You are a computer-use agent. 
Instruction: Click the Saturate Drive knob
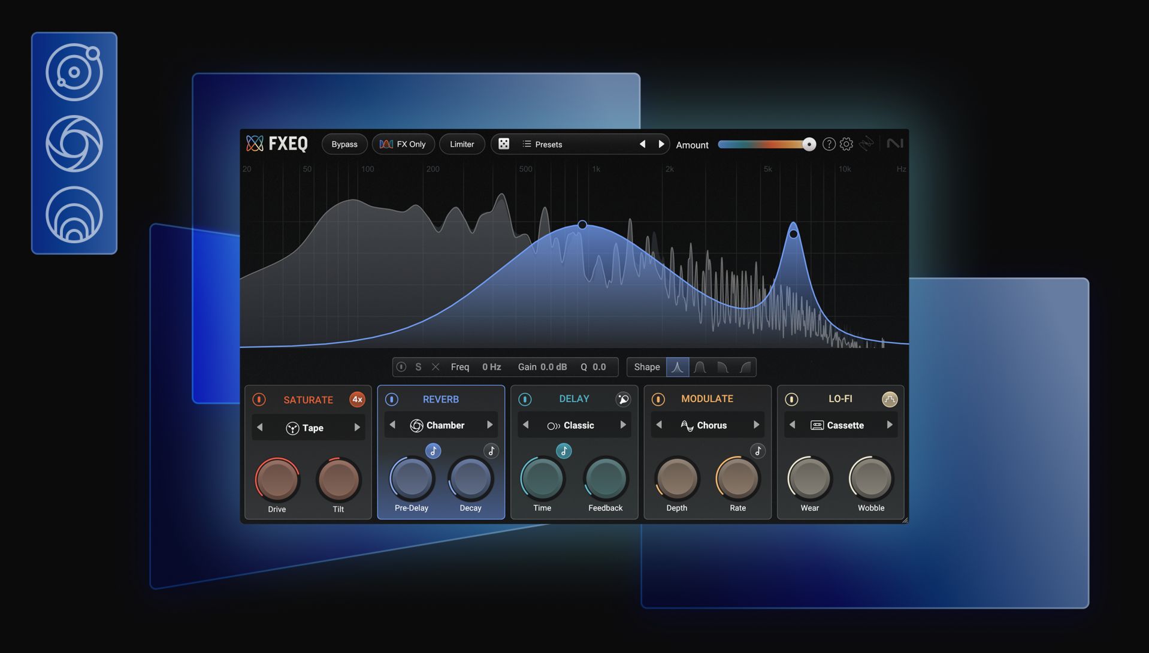pos(277,479)
